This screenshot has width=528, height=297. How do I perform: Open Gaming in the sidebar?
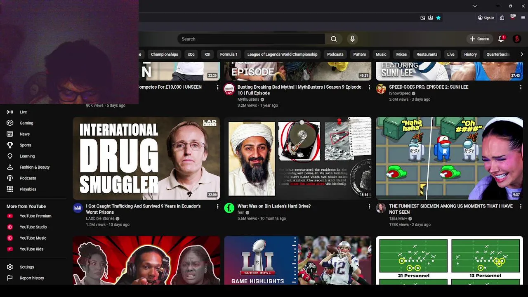coord(26,123)
